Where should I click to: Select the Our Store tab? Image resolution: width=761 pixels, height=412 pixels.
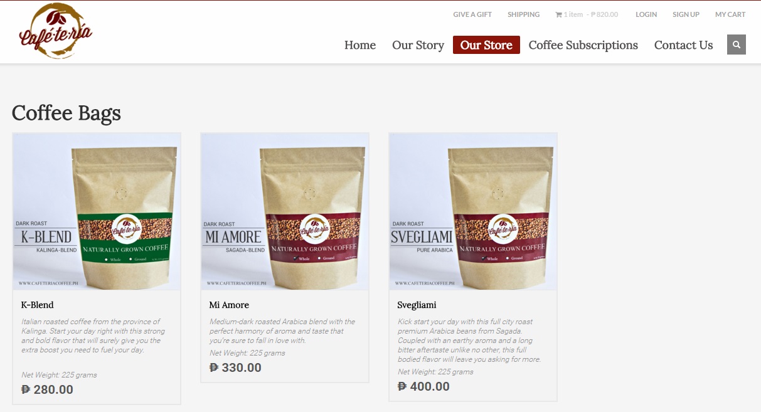click(486, 45)
